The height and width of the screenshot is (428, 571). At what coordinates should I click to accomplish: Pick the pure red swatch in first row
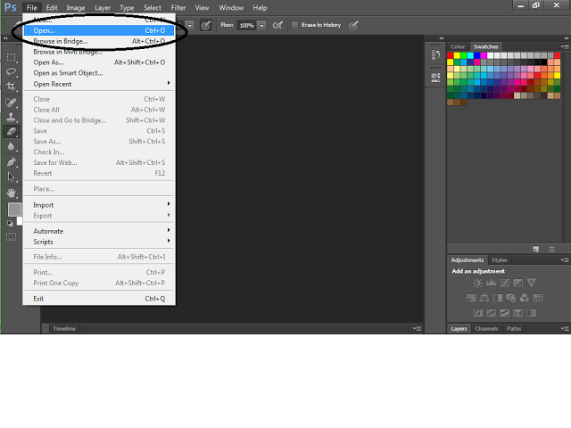coord(451,55)
